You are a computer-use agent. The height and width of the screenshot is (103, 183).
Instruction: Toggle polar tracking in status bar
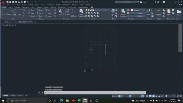[130, 96]
